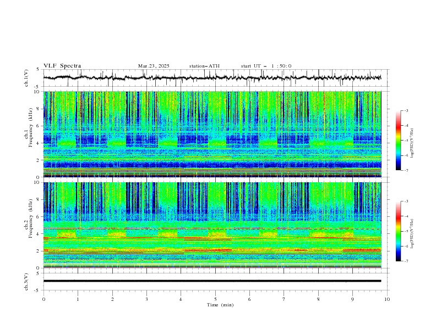
Task: Click the "ch.2 Frequency (kHz)" axis label
Action: (x=29, y=218)
